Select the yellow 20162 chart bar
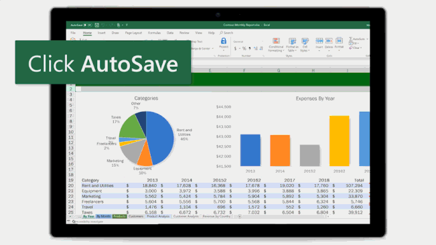The width and height of the screenshot is (436, 245). (x=340, y=141)
